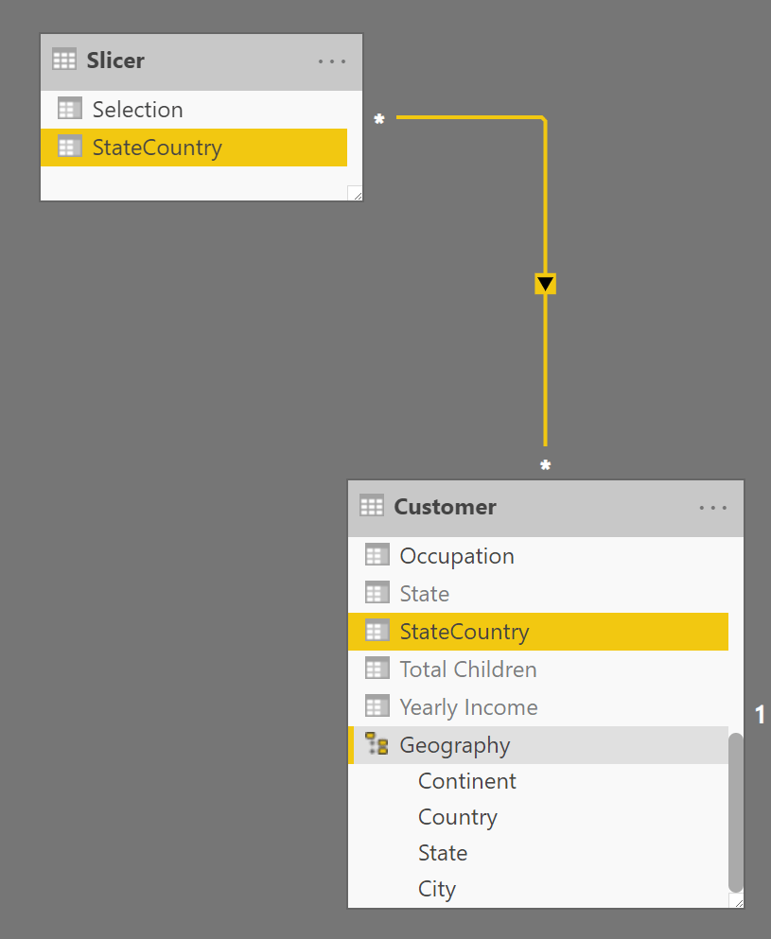Image resolution: width=771 pixels, height=939 pixels.
Task: Click the field icon beside Occupation
Action: coord(377,555)
